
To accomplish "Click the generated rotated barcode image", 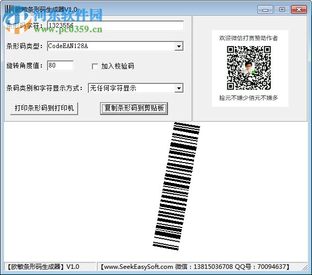I will coord(177,186).
